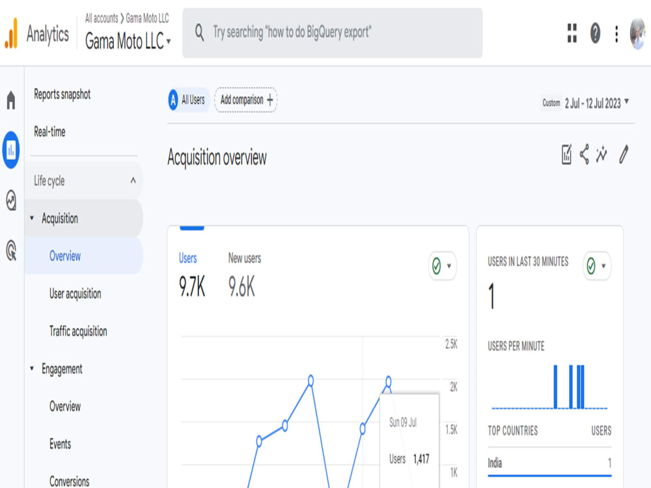Click plus icon in Add comparison
Viewport: 651px width, 488px height.
point(270,100)
